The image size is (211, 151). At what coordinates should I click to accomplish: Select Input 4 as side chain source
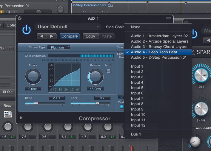[x=158, y=82]
